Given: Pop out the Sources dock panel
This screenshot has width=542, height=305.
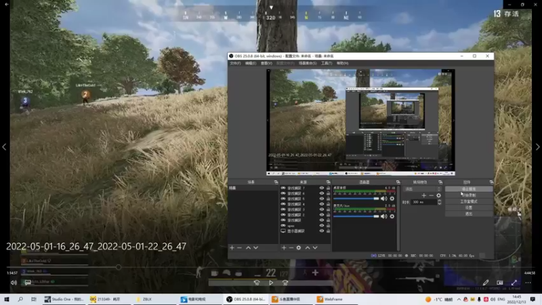Looking at the screenshot, I should point(328,182).
